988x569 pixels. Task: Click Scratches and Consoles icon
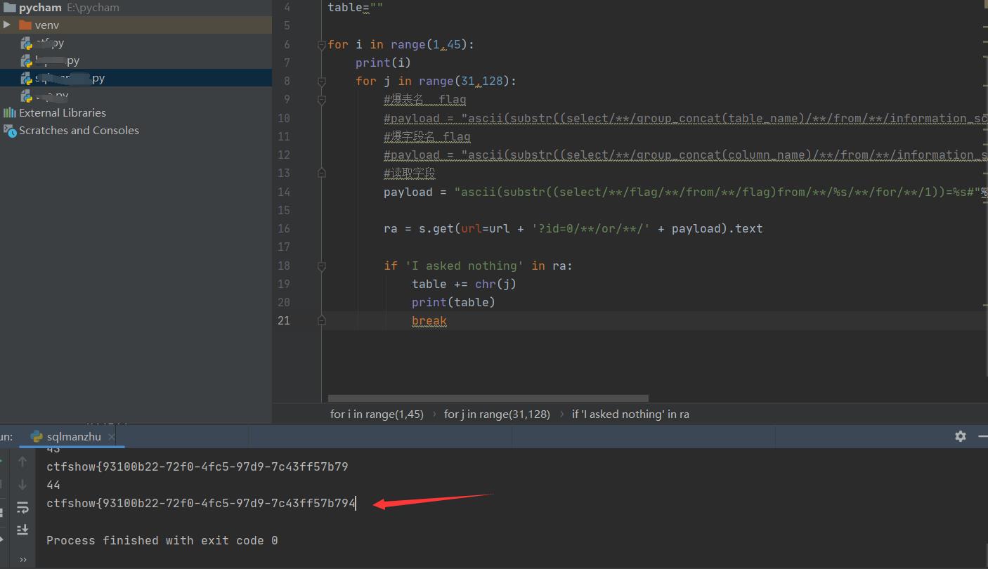(10, 130)
